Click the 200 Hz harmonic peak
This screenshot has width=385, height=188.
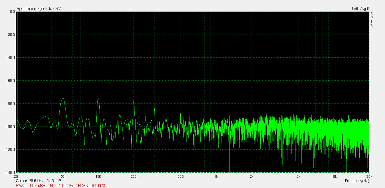[134, 102]
